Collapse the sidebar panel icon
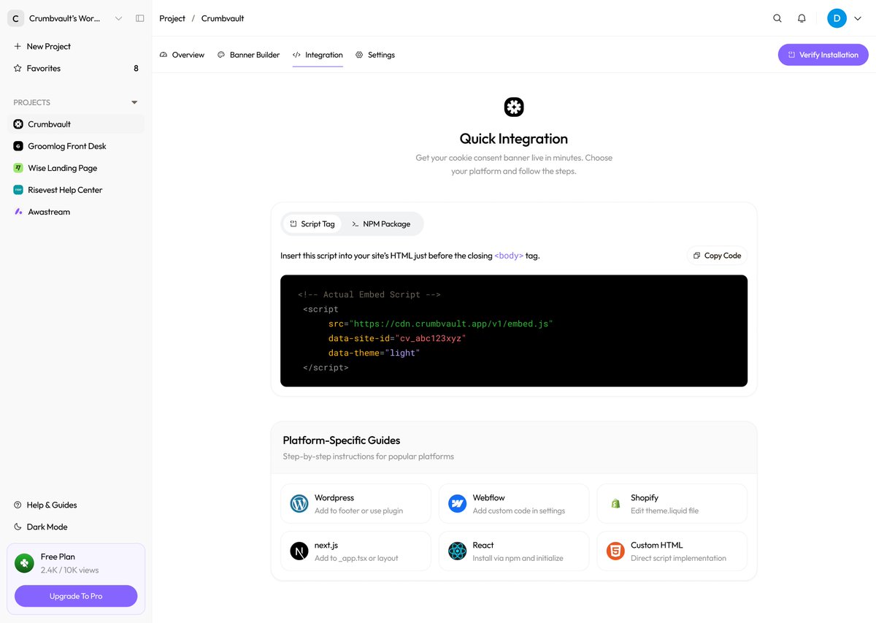876x623 pixels. (140, 18)
